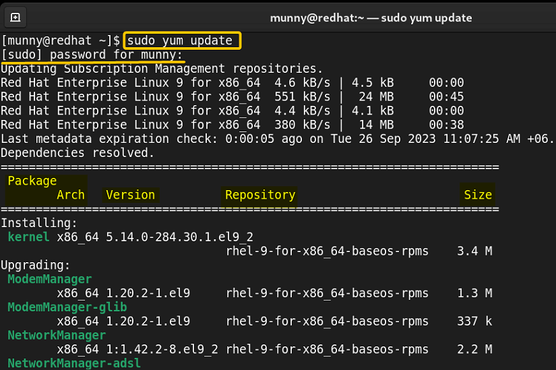556x370 pixels.
Task: Click the 'Package' column header
Action: pyautogui.click(x=32, y=181)
